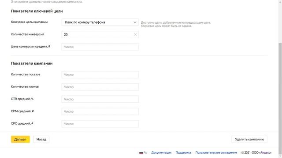
Task: Click the Количество кликов label
Action: tap(25, 87)
